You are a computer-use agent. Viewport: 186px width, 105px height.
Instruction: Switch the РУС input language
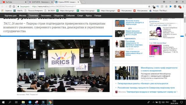click(167, 102)
